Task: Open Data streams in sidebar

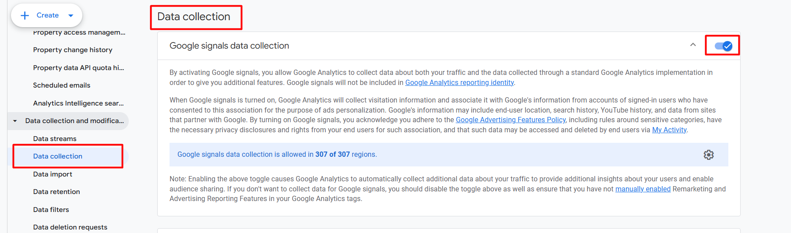Action: click(55, 139)
